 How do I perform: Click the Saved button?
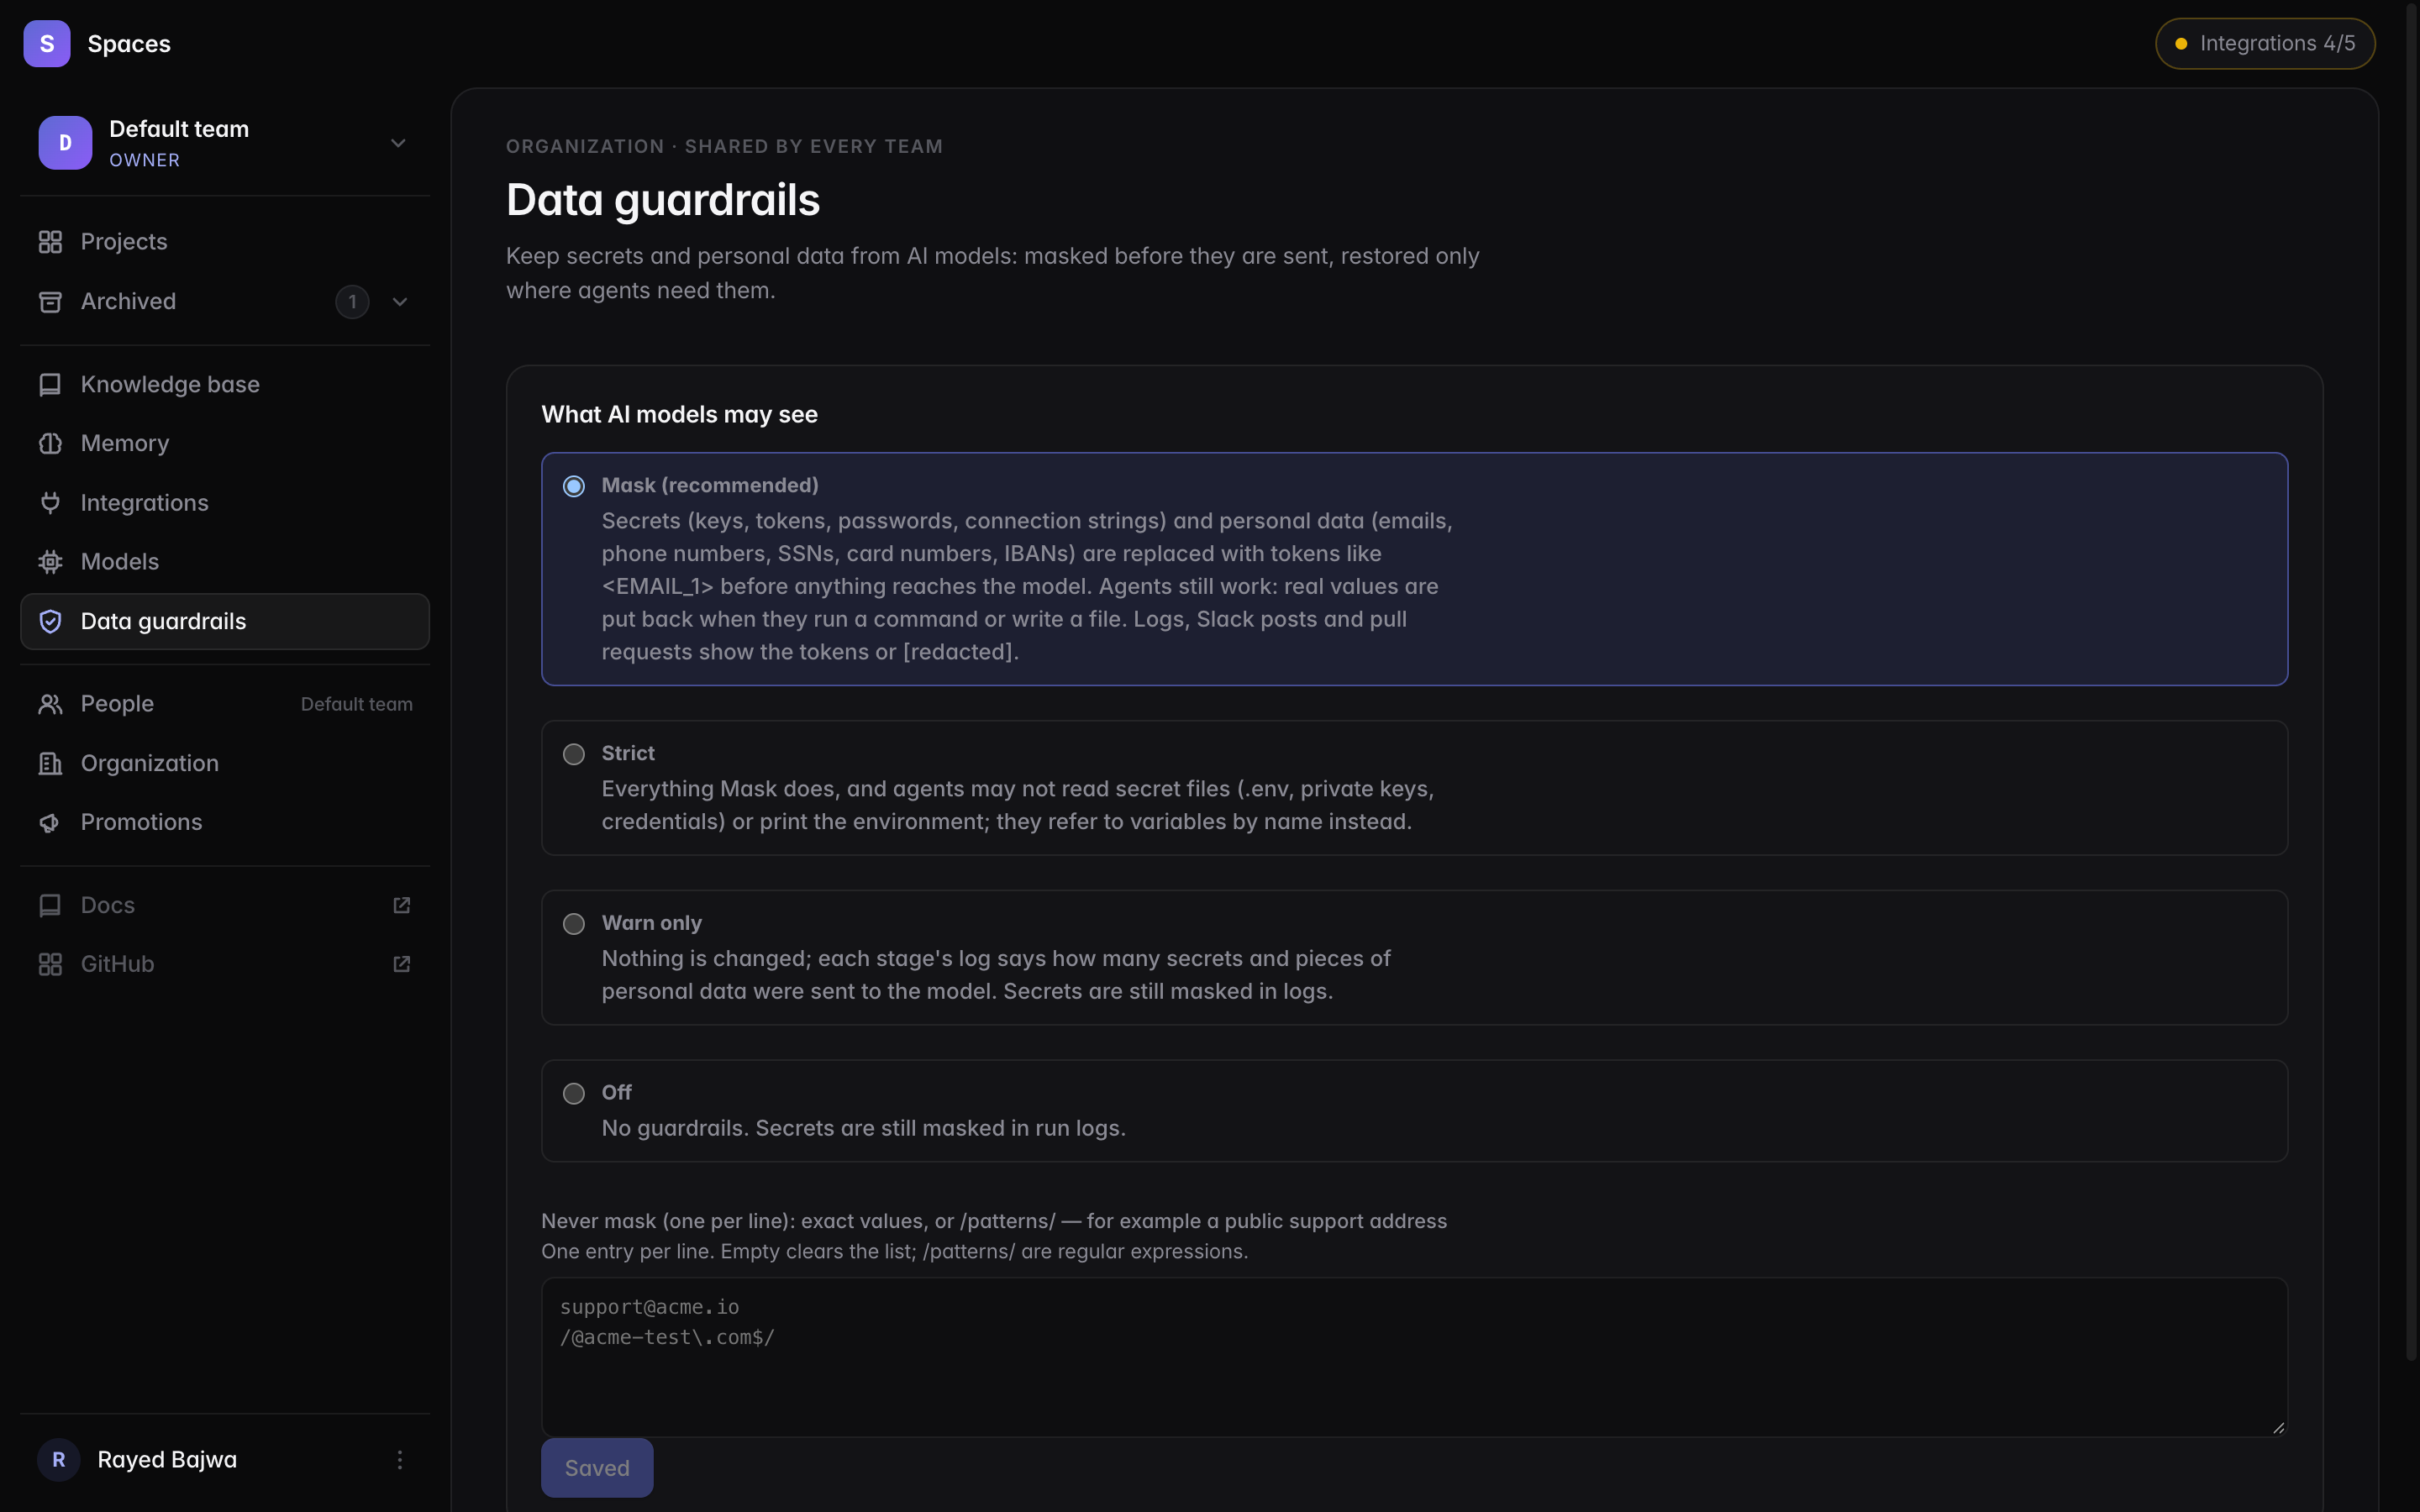[597, 1468]
